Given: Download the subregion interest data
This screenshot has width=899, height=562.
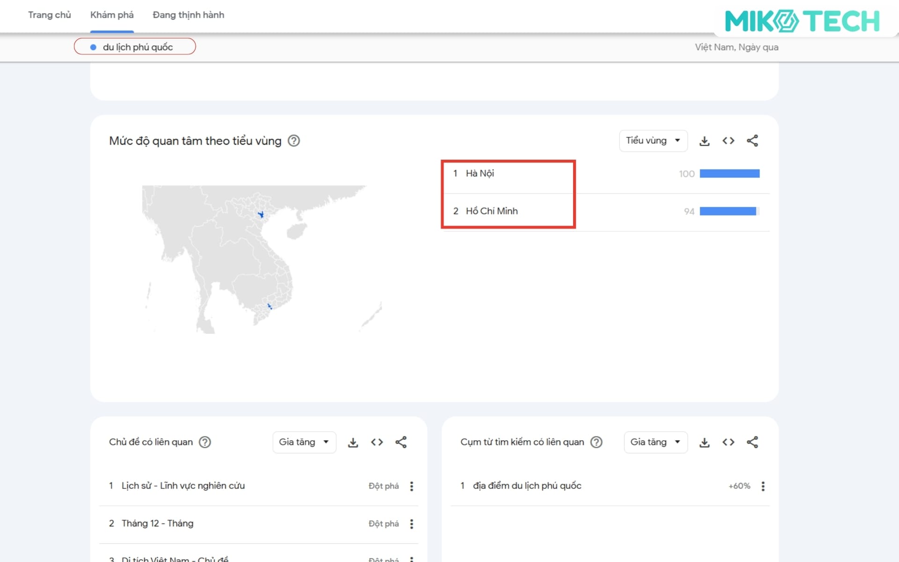Looking at the screenshot, I should tap(704, 141).
